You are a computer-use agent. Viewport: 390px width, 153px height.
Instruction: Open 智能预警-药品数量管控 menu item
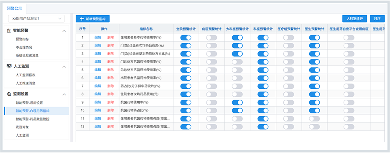(32, 119)
